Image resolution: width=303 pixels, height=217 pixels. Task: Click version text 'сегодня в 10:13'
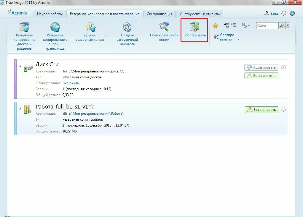pos(98,89)
